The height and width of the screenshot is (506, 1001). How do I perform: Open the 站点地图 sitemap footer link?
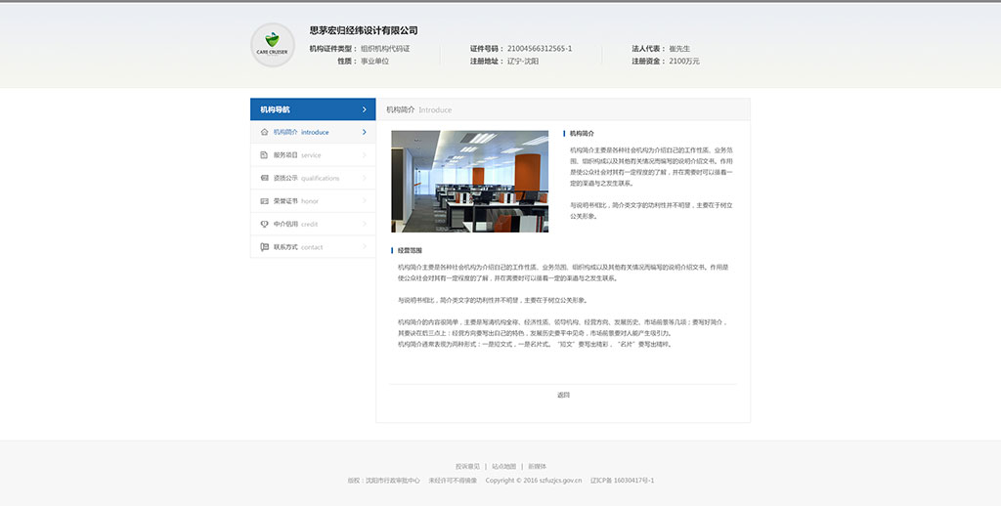tap(503, 466)
